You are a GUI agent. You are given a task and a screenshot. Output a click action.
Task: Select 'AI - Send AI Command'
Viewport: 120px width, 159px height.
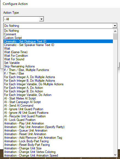[58, 106]
